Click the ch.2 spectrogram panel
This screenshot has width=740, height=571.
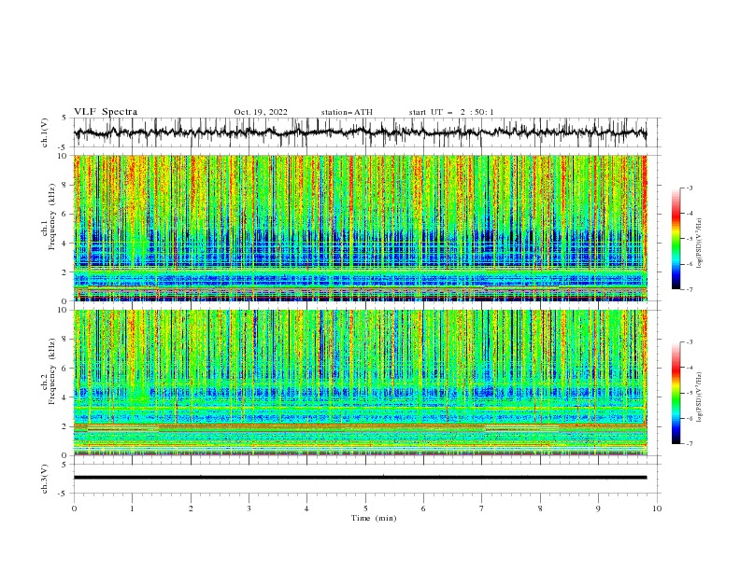[360, 383]
